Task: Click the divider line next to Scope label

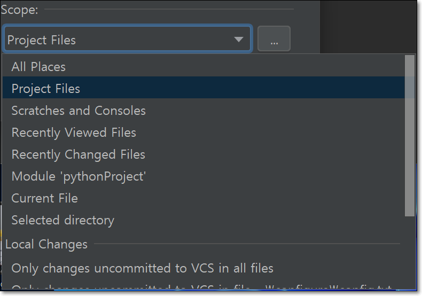Action: point(169,9)
